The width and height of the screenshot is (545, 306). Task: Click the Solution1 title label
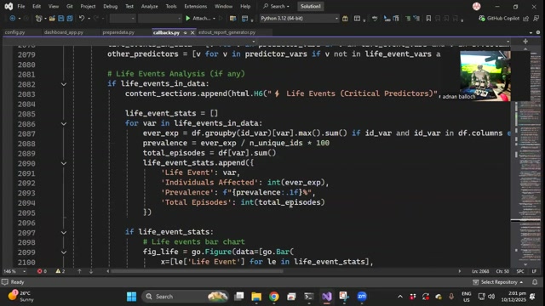click(x=310, y=6)
